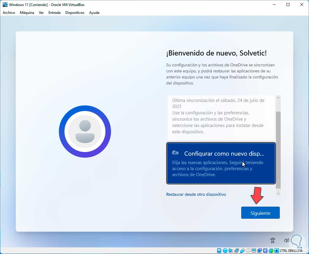
Task: Select the Última sincronización restore option
Action: pos(221,118)
